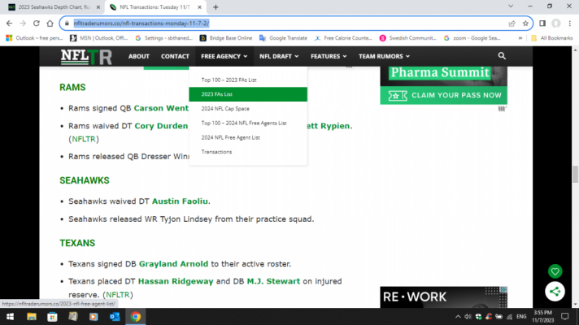The height and width of the screenshot is (325, 579).
Task: Open the Swedish Community bookmark
Action: pos(408,38)
